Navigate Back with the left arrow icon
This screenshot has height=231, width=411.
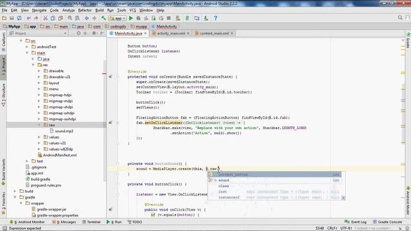pyautogui.click(x=87, y=18)
